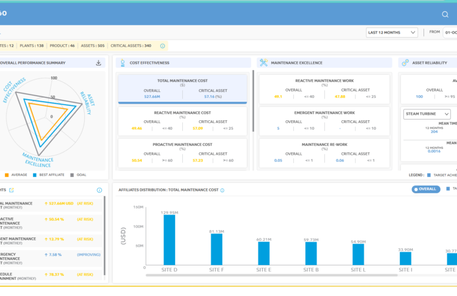The width and height of the screenshot is (457, 296).
Task: Toggle Best Affiliate series in legend
Action: pyautogui.click(x=48, y=175)
